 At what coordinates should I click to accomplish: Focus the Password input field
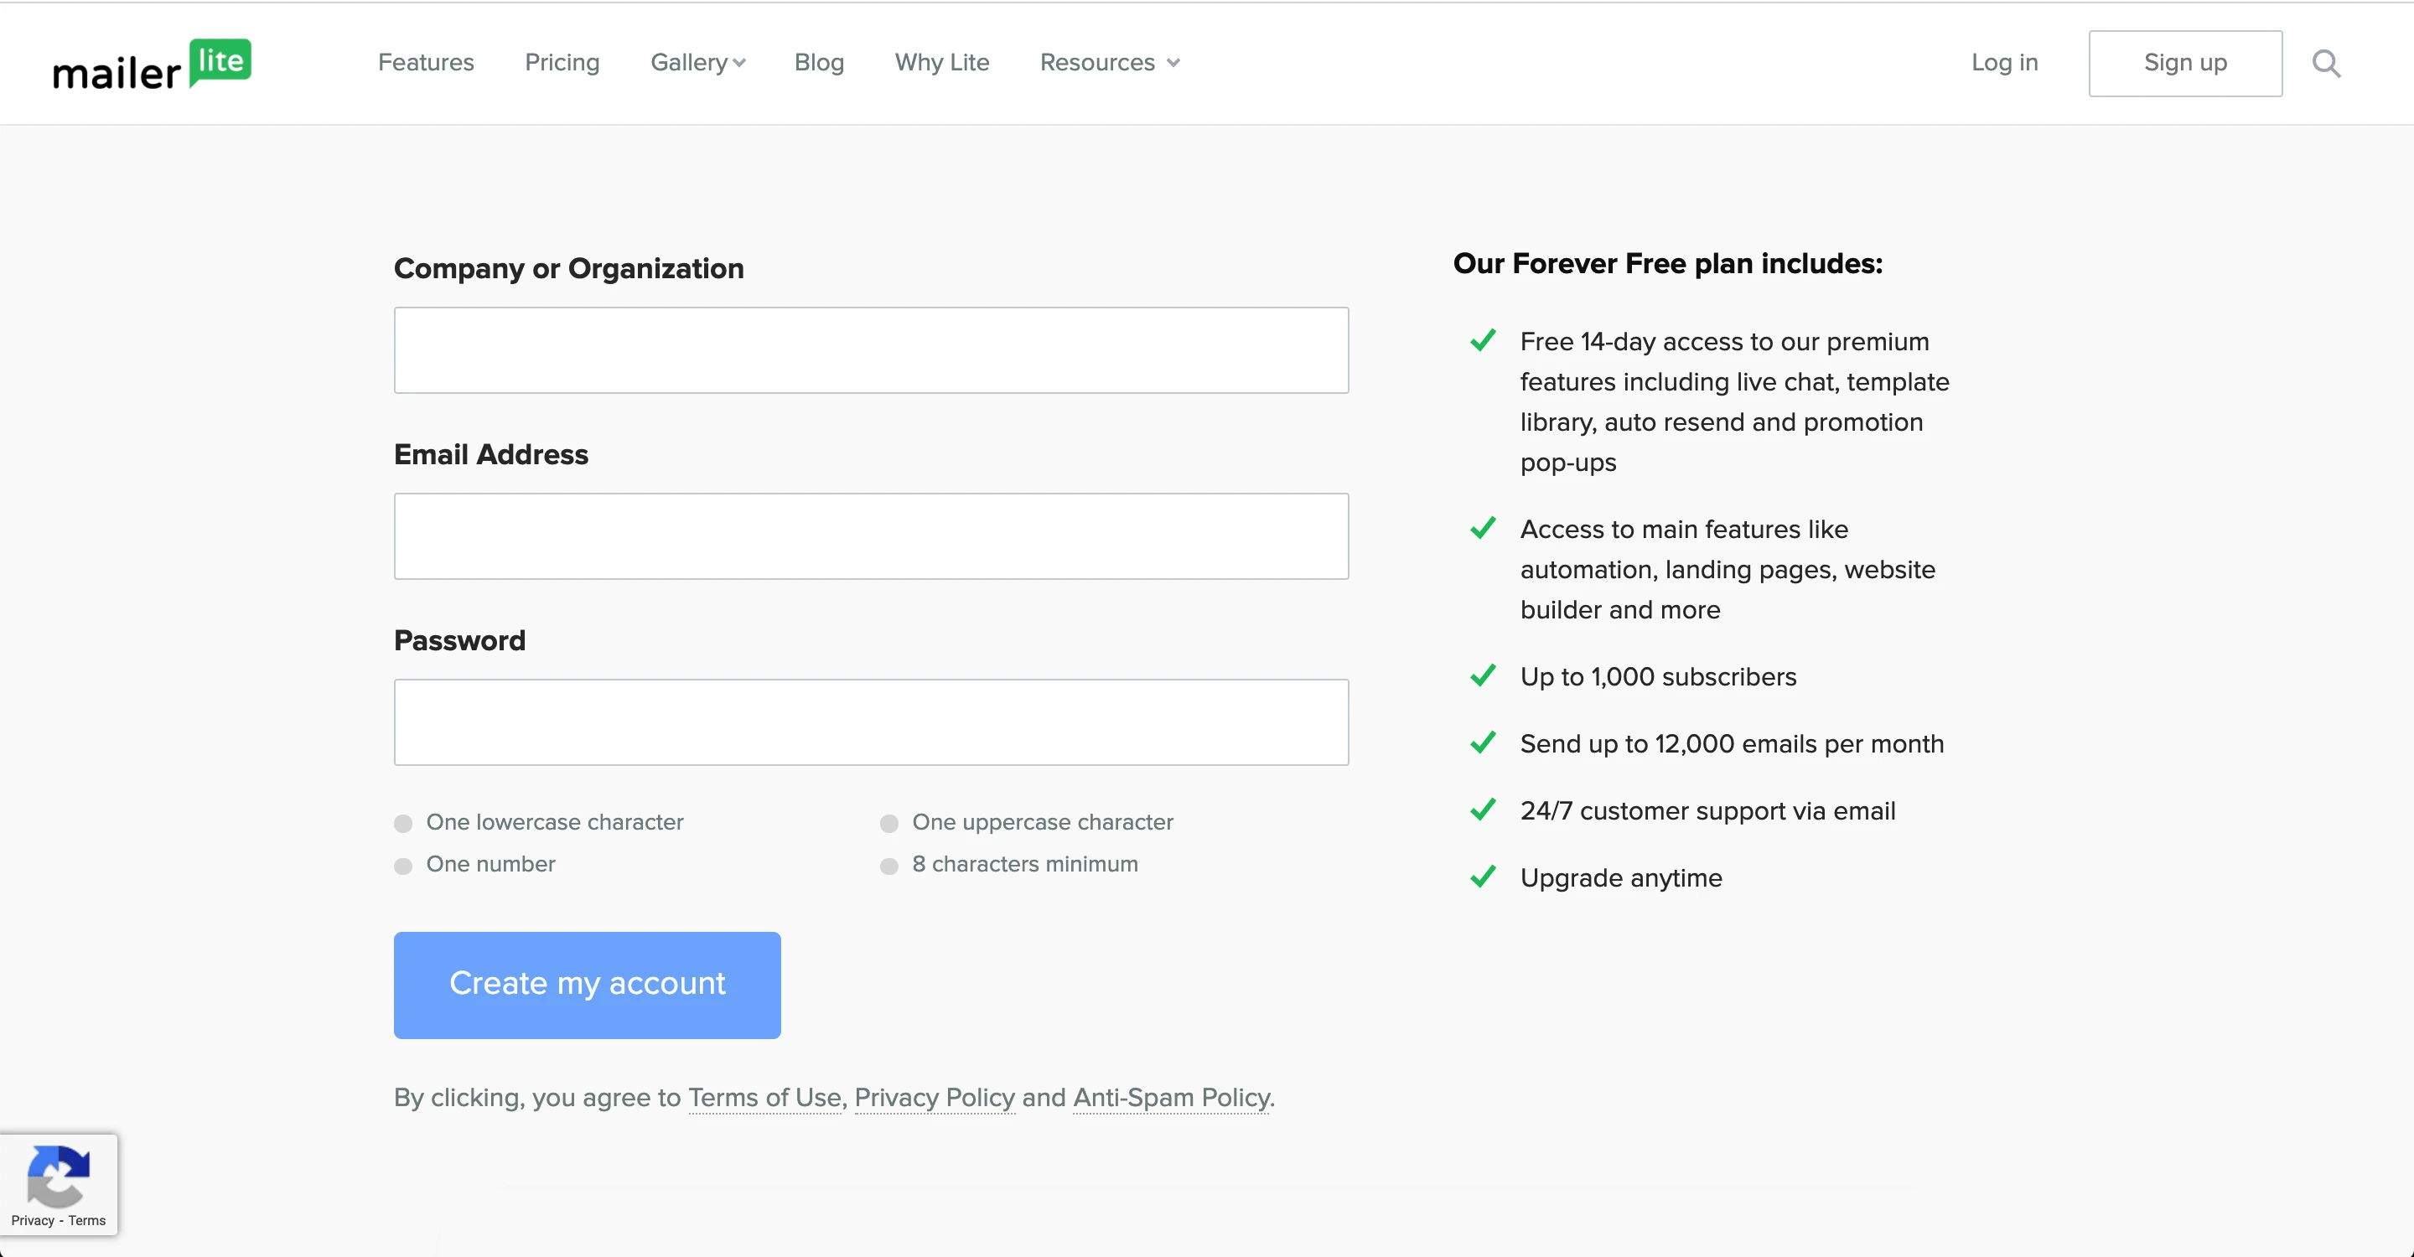coord(871,722)
